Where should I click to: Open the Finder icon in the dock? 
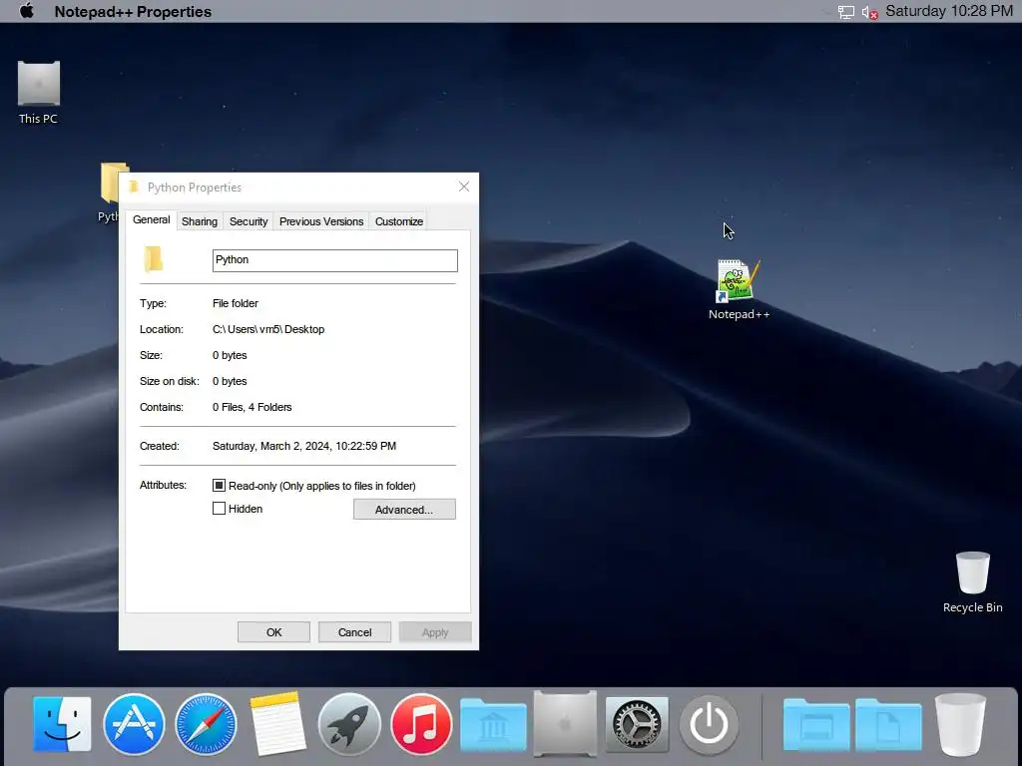click(x=62, y=724)
